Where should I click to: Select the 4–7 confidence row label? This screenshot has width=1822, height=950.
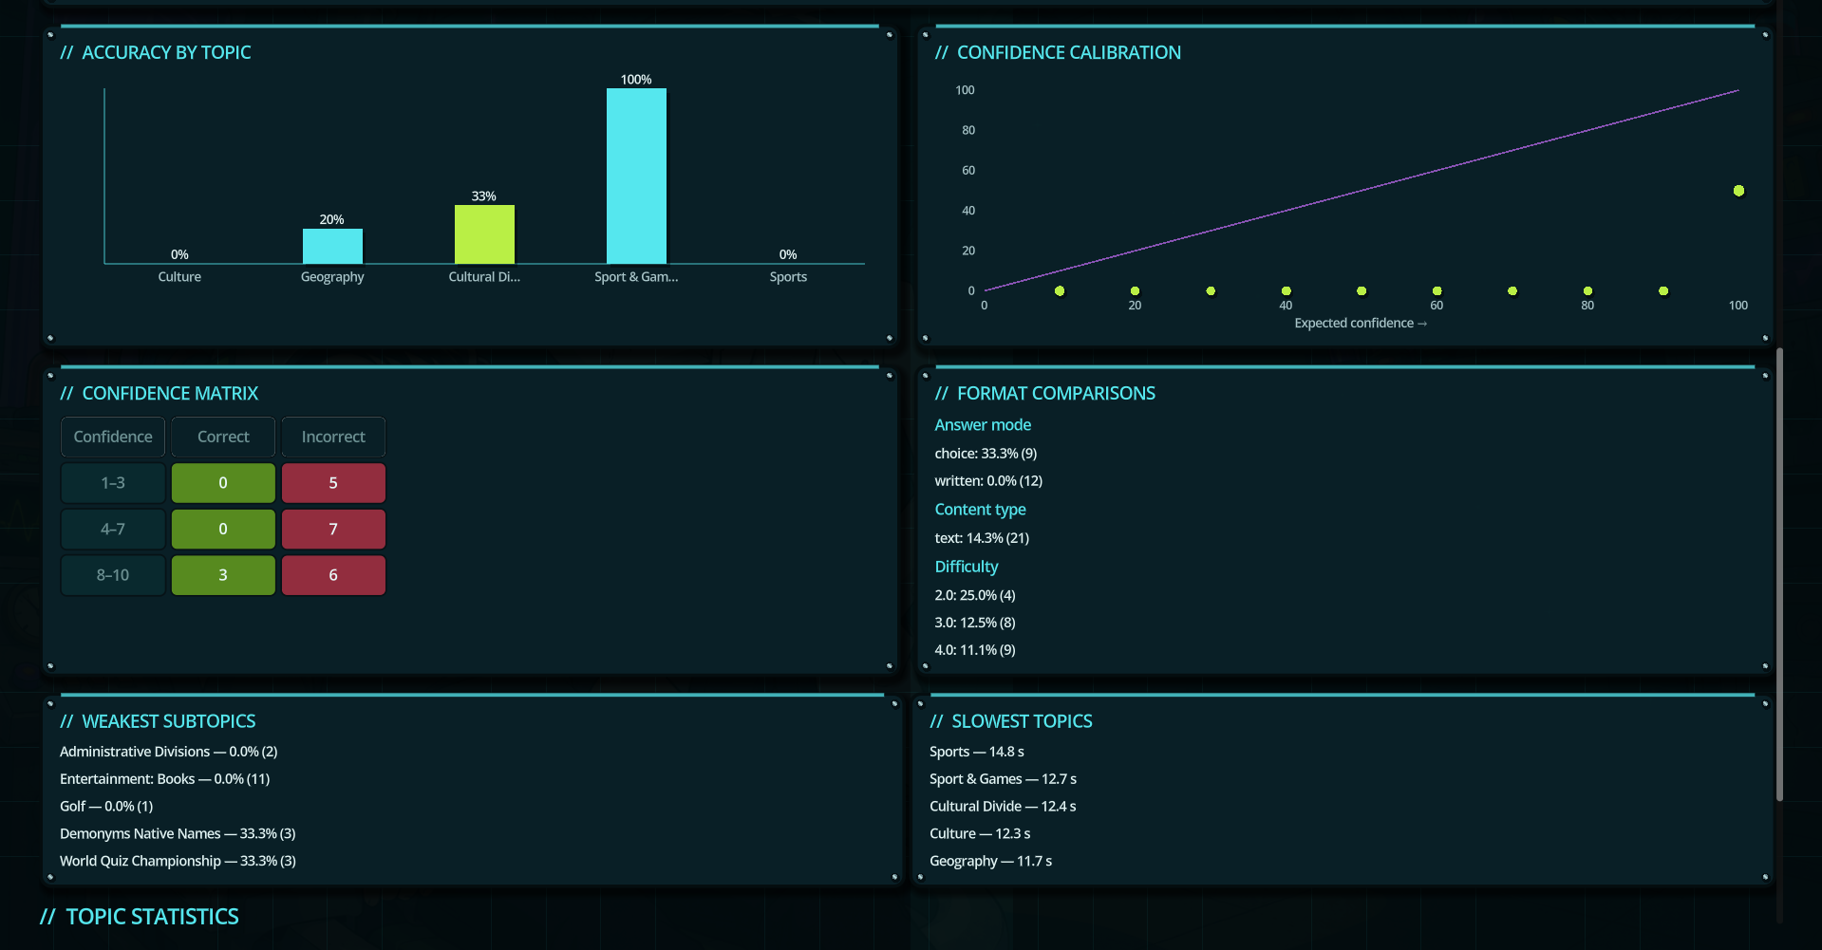113,529
